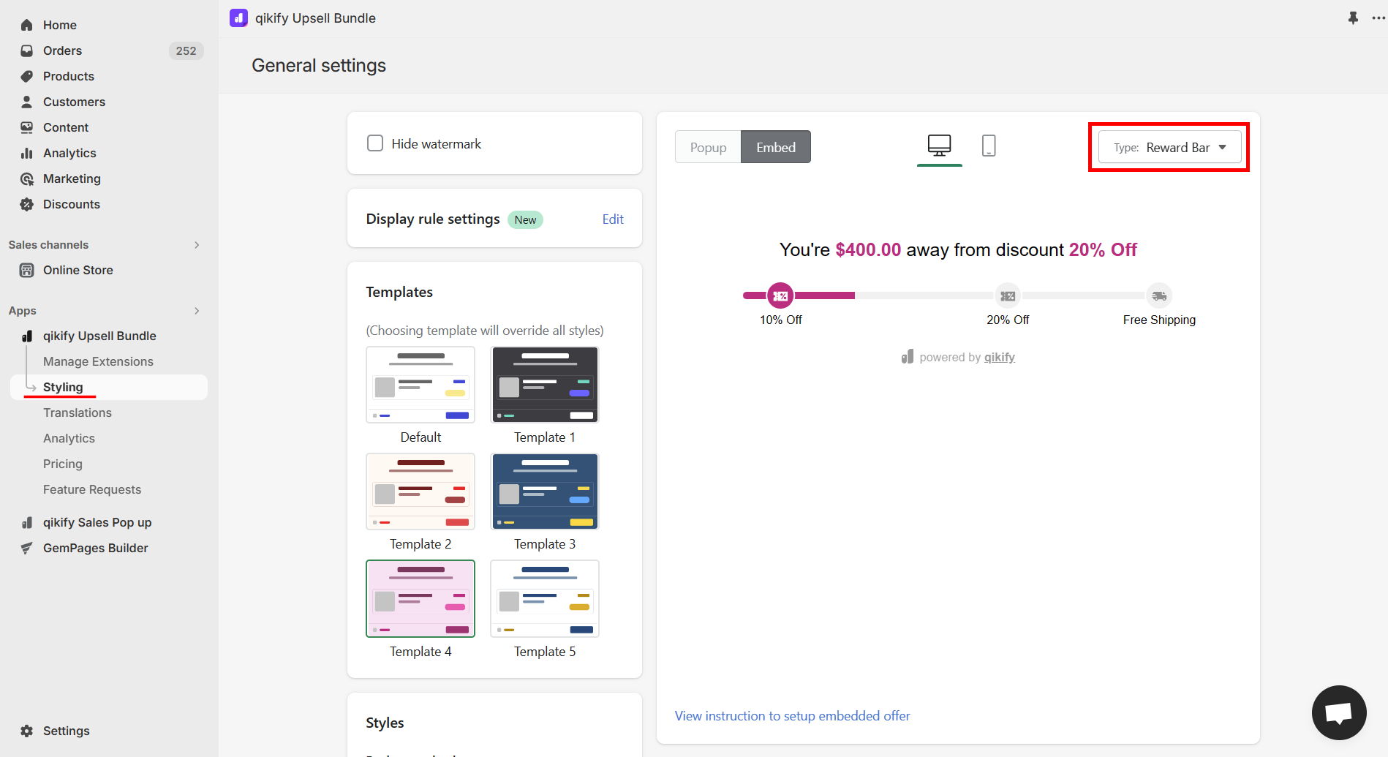Expand the Sales channels section chevron
The width and height of the screenshot is (1388, 757).
197,245
